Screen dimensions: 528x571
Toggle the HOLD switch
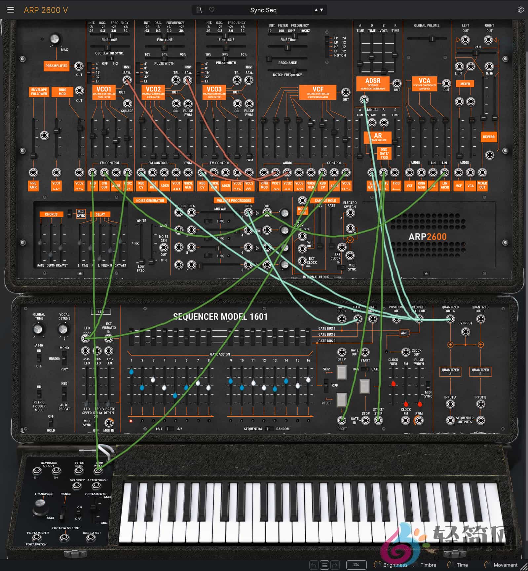point(51,423)
